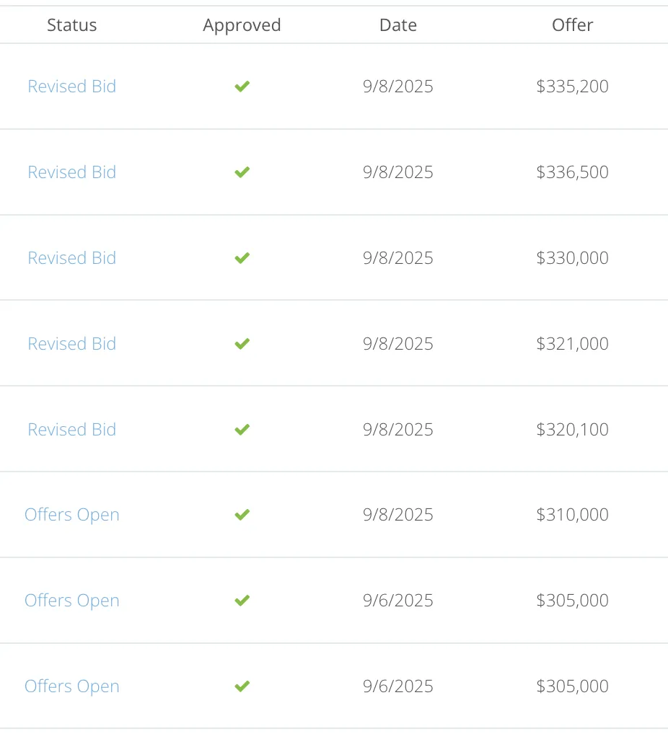Select the $320,100 offer value
This screenshot has width=668, height=734.
coord(573,429)
